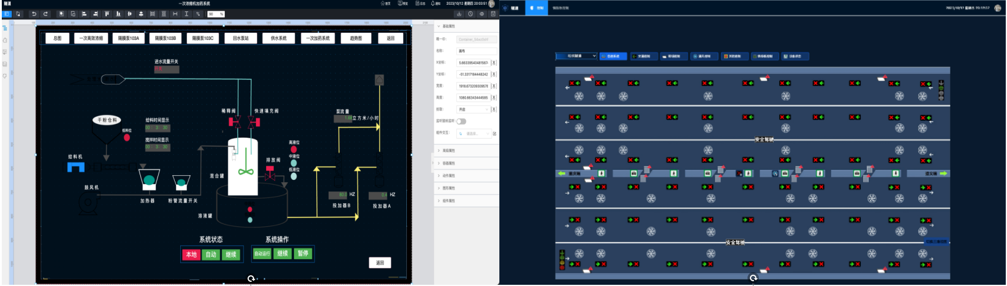Open the tunnel selection dropdown above the map
This screenshot has width=1007, height=286.
tap(576, 56)
